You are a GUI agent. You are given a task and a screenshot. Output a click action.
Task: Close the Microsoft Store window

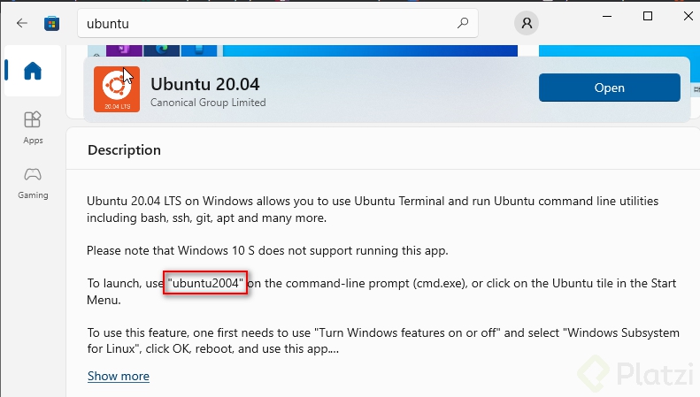tap(688, 17)
